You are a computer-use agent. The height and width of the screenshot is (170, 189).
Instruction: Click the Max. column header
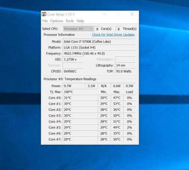pyautogui.click(x=117, y=92)
